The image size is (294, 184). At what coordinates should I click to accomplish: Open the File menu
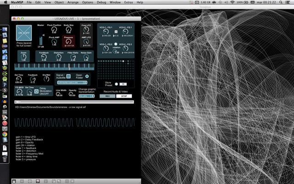(x=29, y=2)
